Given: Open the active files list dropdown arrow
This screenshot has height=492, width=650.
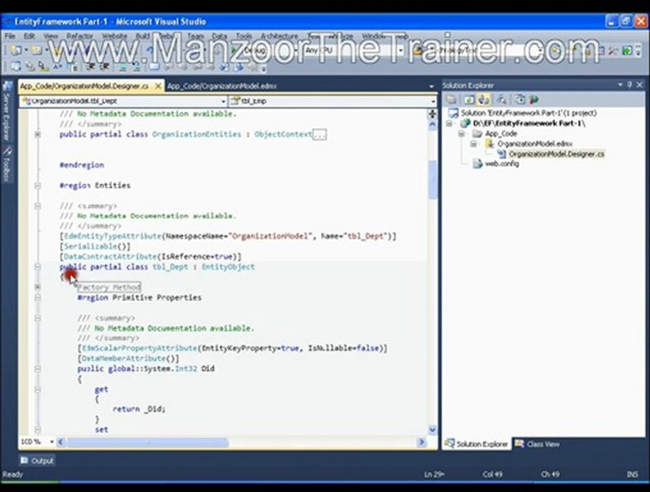Looking at the screenshot, I should coord(431,86).
